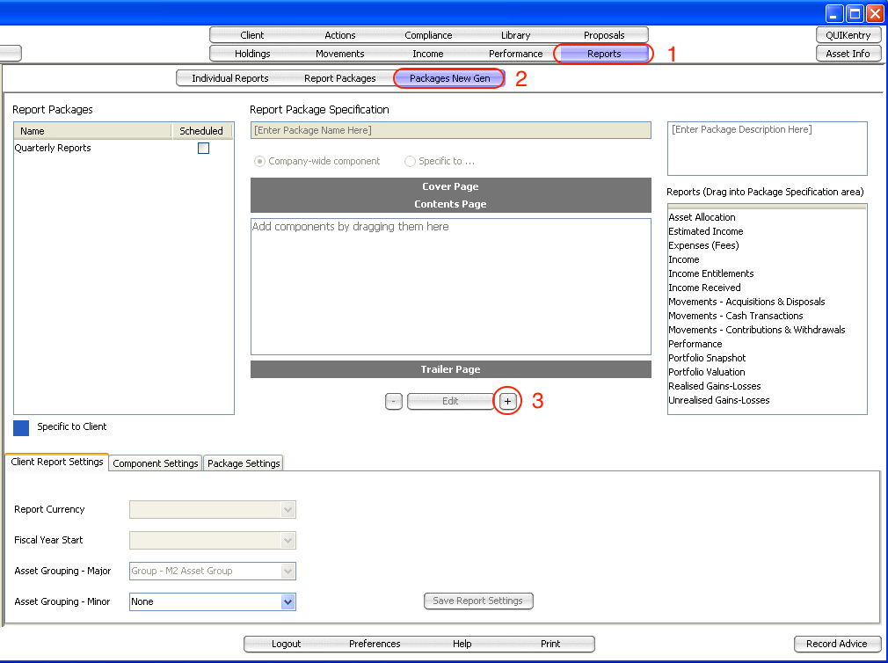Expand Asset Grouping - Major dropdown

click(287, 572)
